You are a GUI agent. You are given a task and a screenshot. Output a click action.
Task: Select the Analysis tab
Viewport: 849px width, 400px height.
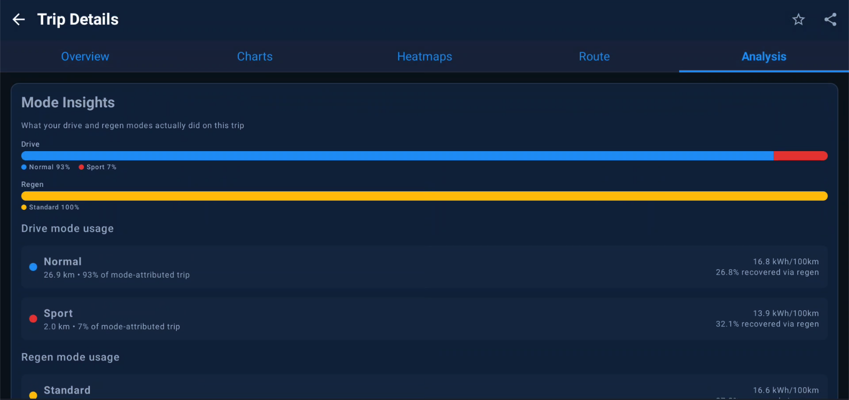[x=764, y=57]
